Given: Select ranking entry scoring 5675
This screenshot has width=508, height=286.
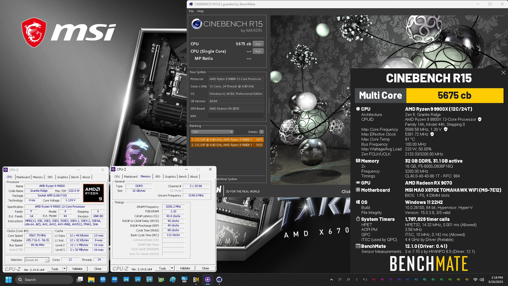Looking at the screenshot, I should (227, 140).
